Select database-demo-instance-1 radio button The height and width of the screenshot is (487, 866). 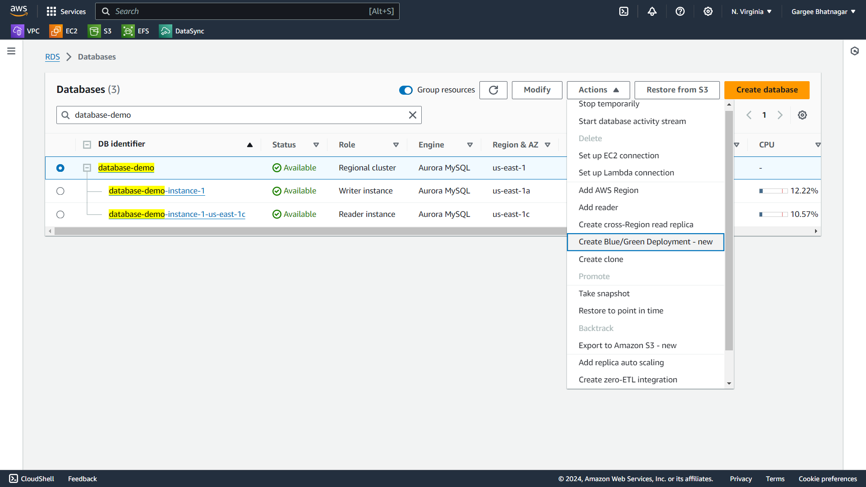[60, 191]
